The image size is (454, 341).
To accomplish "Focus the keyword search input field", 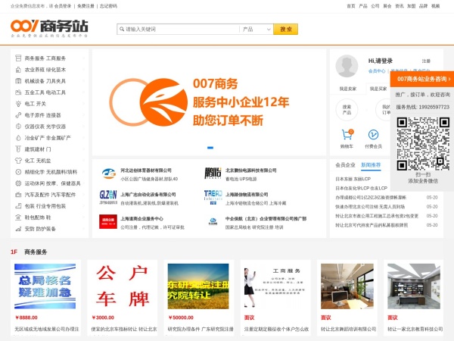I will coord(178,30).
